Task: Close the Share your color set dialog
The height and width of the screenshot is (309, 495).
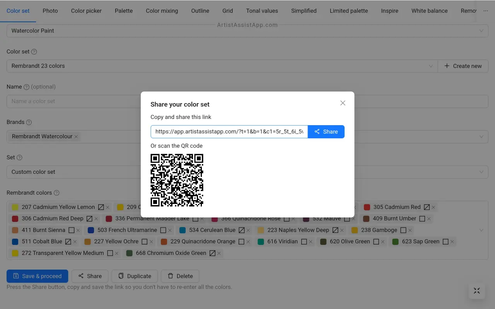Action: tap(343, 103)
